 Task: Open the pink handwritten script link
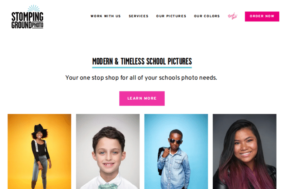tap(232, 16)
